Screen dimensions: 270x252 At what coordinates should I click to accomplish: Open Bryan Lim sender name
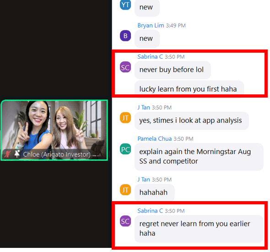[x=151, y=26]
